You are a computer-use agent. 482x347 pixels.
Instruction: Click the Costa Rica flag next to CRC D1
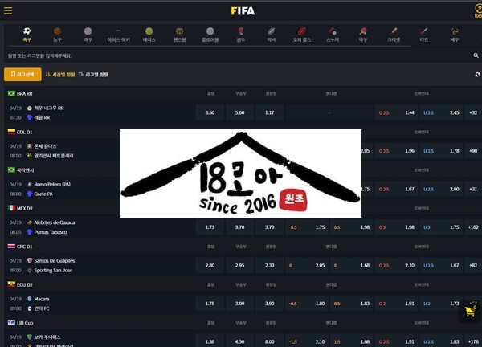coord(11,246)
